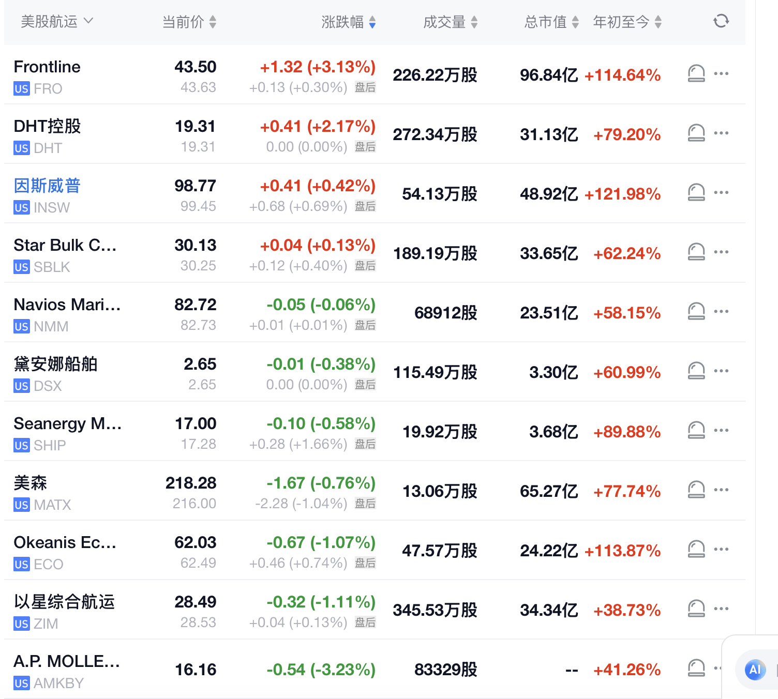This screenshot has width=778, height=699.
Task: Select the 黛安娜船舶 DSX row
Action: (x=375, y=372)
